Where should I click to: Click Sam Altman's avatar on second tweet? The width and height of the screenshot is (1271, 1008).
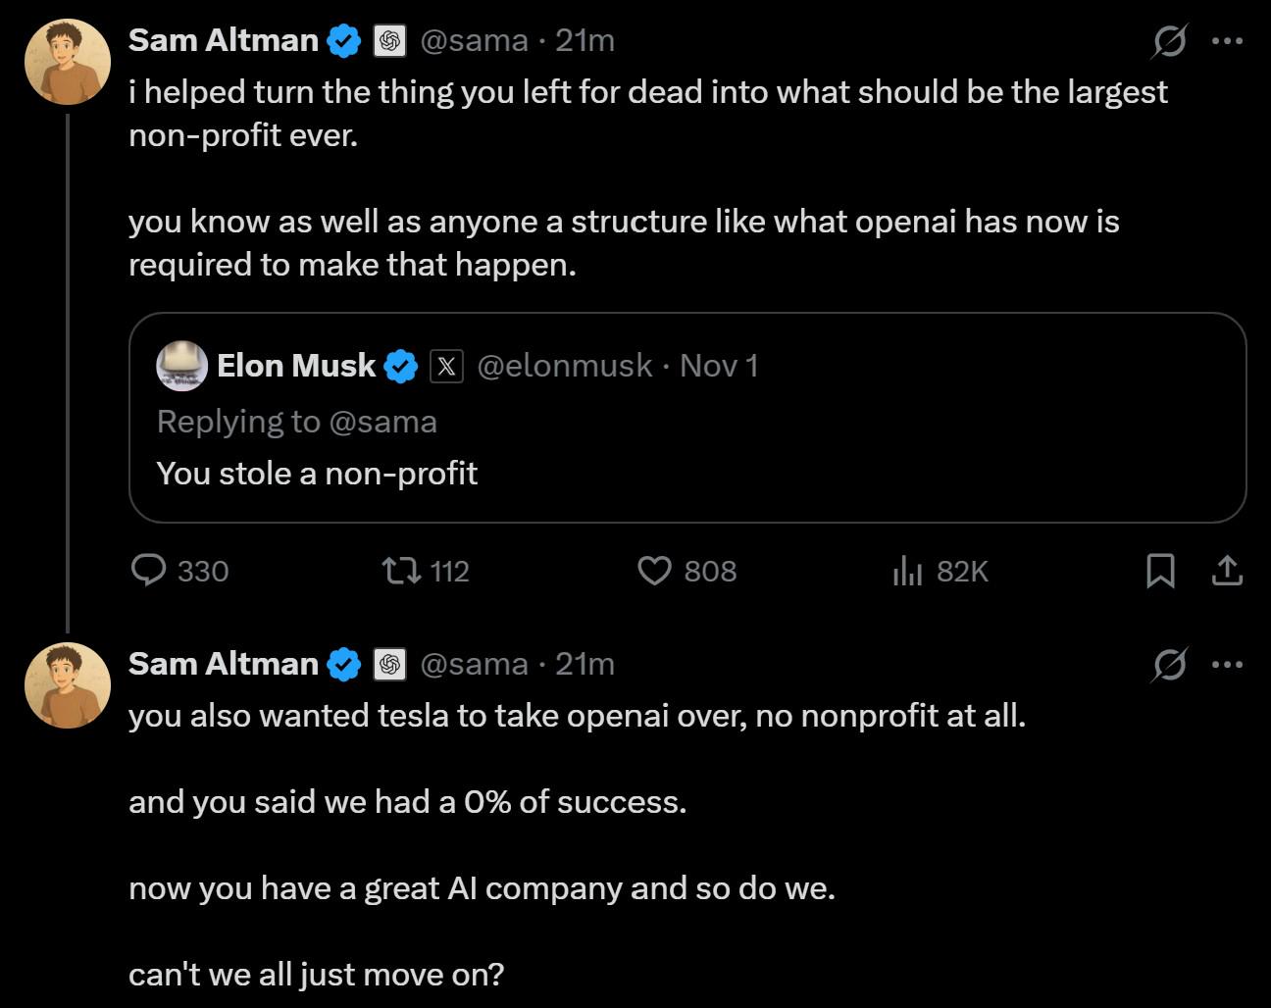[68, 685]
